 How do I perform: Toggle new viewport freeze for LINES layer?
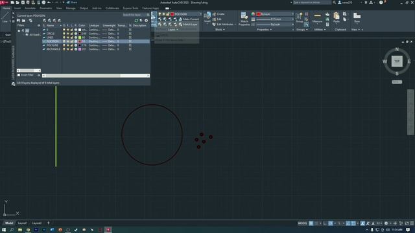[x=130, y=38]
